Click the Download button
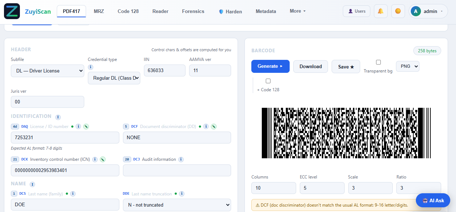The height and width of the screenshot is (212, 456). [311, 66]
